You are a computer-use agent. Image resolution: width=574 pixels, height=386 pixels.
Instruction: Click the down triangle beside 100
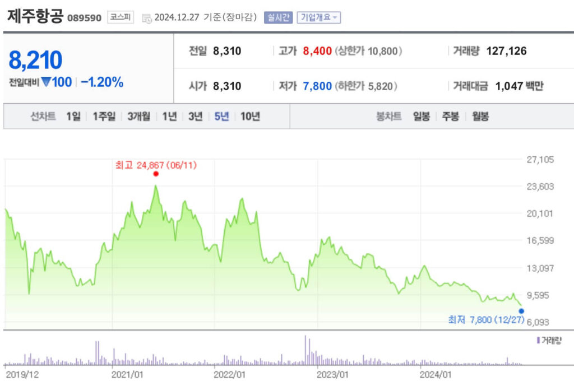click(x=46, y=82)
